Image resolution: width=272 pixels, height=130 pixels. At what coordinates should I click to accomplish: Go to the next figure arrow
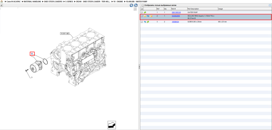(x=136, y=5)
